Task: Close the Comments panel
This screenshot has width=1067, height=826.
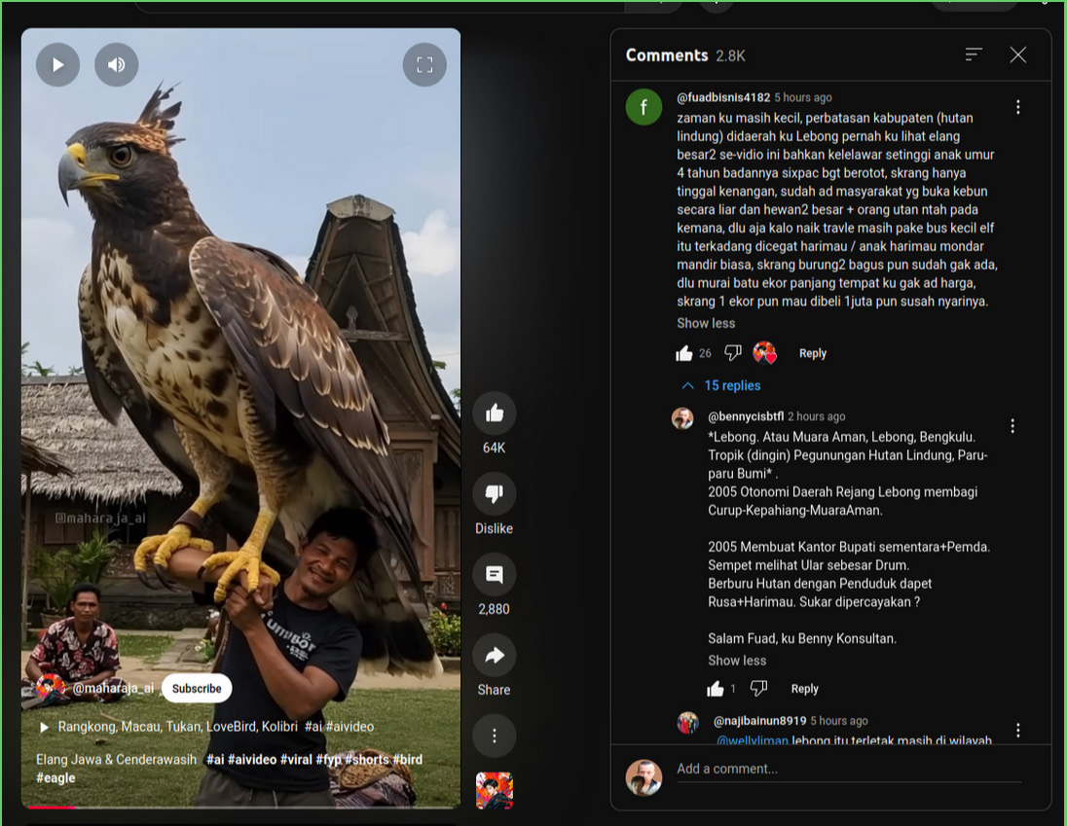Action: coord(1018,54)
